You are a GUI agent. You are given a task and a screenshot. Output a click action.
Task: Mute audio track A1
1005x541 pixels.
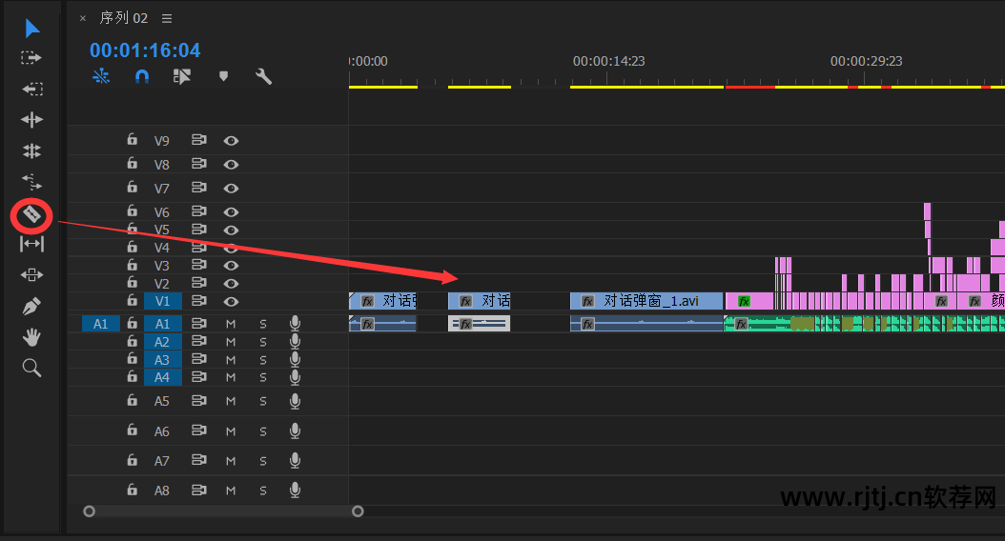(x=231, y=324)
